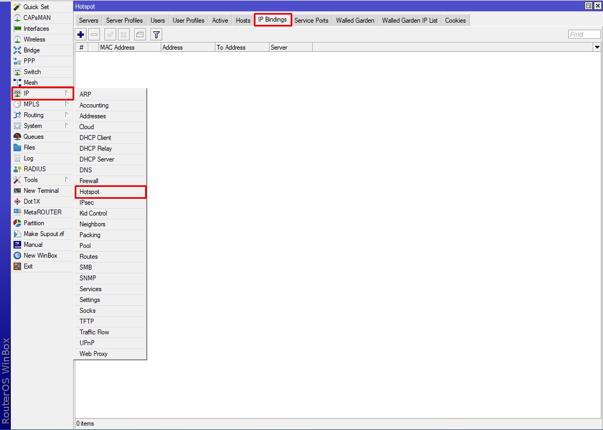This screenshot has width=603, height=430.
Task: Open the Manual sidebar entry
Action: (x=42, y=244)
